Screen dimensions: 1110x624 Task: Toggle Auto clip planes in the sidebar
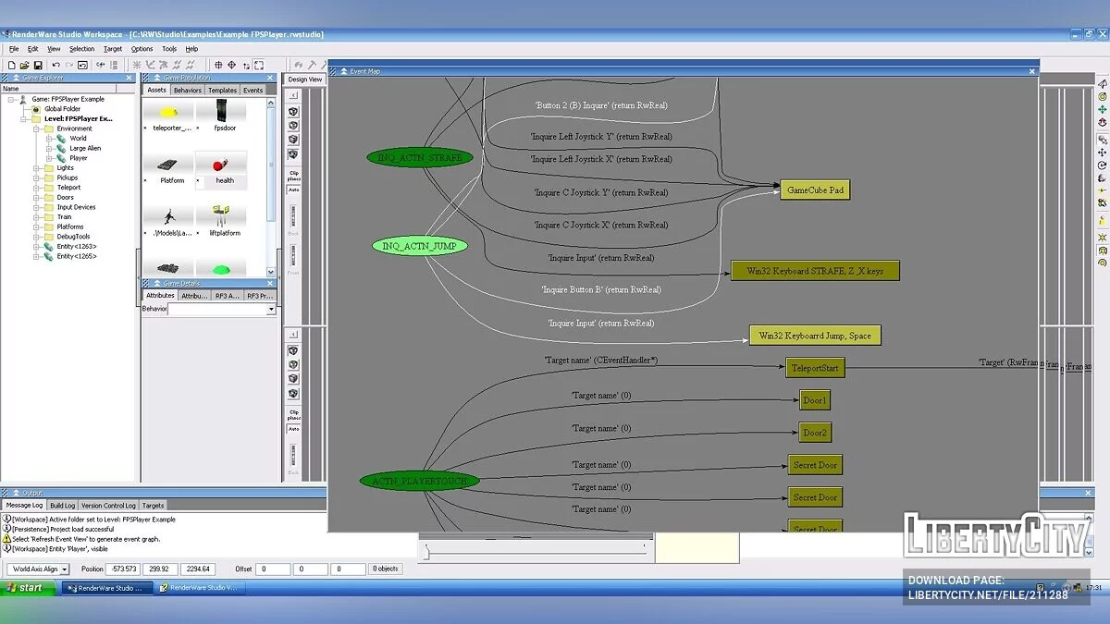[x=292, y=189]
